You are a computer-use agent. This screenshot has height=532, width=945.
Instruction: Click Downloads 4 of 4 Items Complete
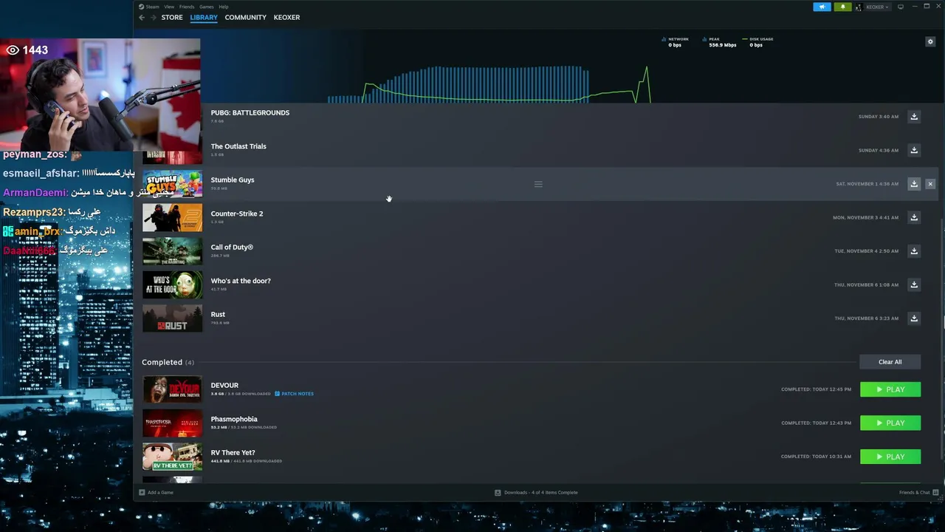[x=541, y=492]
